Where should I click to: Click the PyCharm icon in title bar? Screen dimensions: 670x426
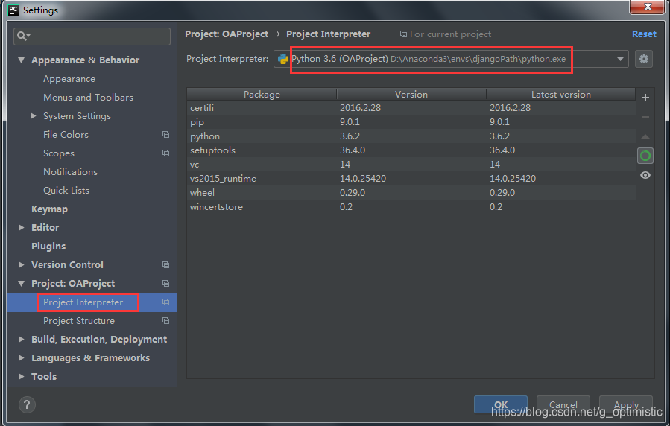[13, 10]
